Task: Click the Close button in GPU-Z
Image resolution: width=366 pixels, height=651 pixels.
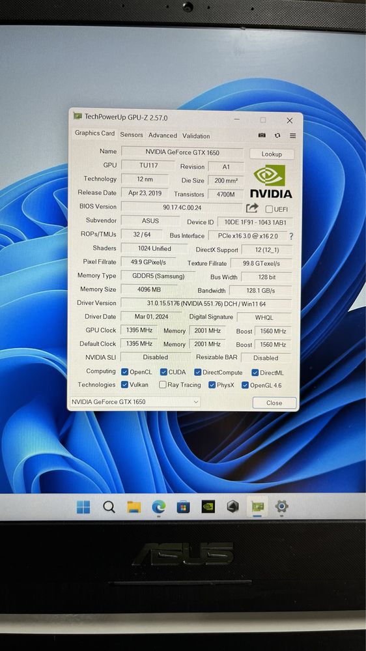Action: 274,403
